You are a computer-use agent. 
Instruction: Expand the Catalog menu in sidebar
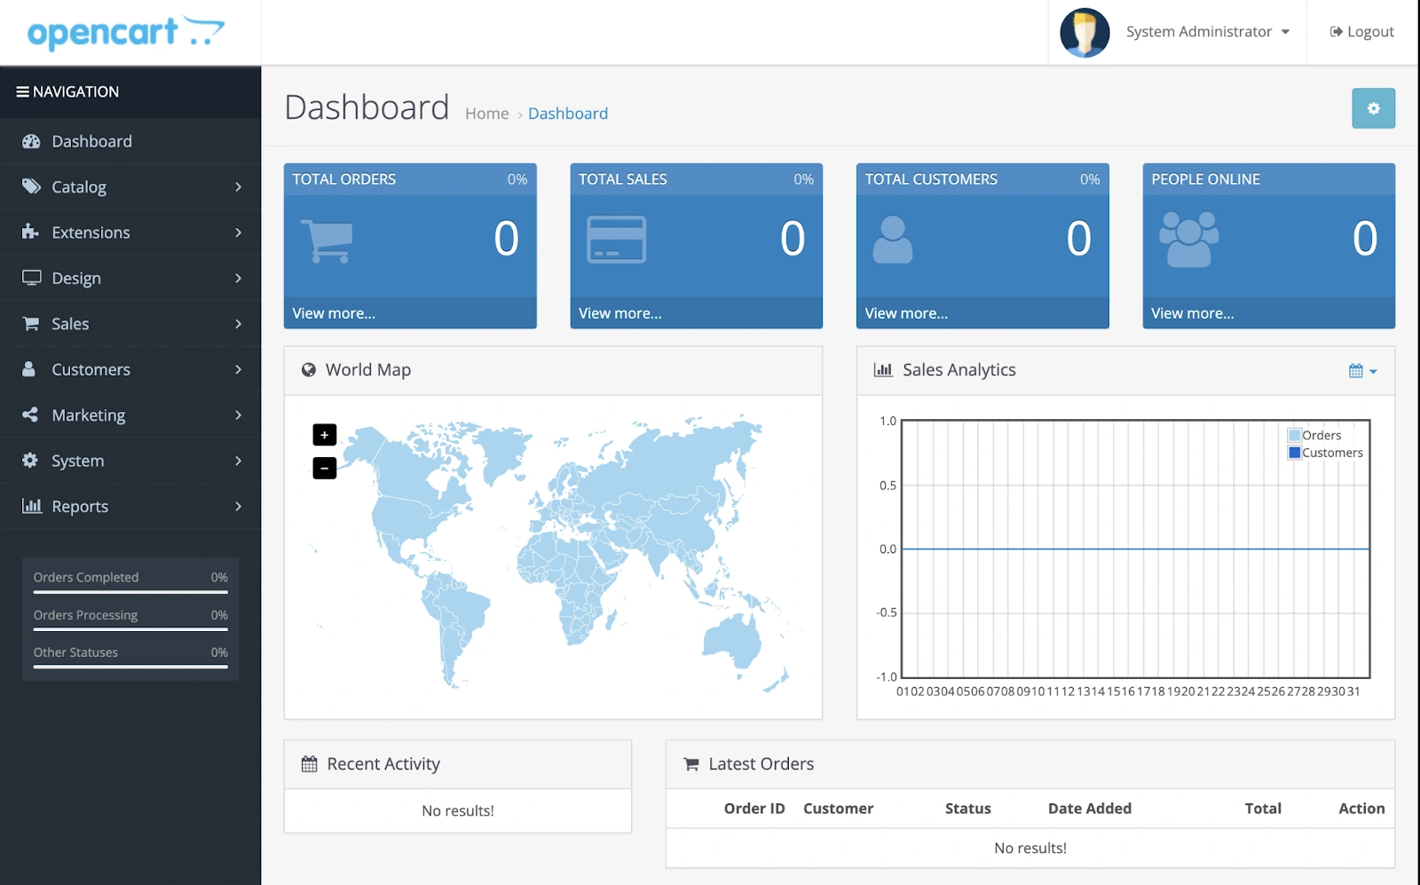click(130, 187)
